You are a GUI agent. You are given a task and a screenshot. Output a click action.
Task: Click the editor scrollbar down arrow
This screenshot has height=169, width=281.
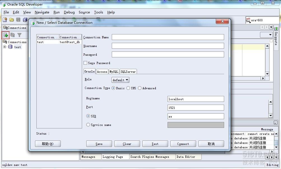[267, 74]
